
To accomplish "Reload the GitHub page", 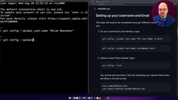I will pyautogui.click(x=95, y=4).
